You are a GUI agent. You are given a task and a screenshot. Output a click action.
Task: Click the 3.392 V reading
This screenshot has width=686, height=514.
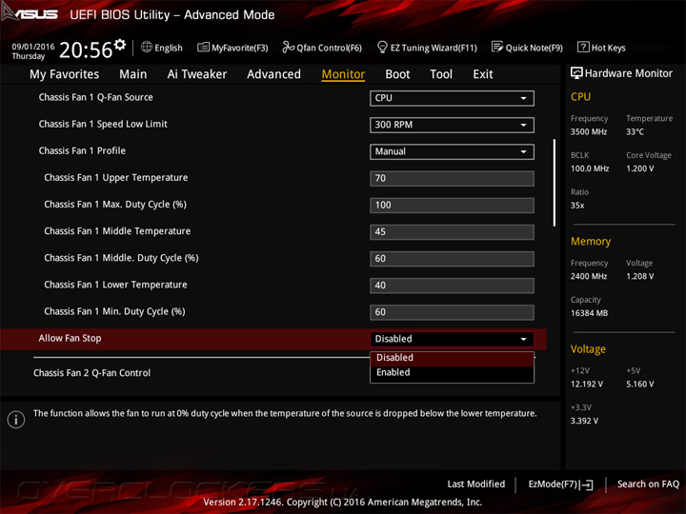[x=584, y=421]
